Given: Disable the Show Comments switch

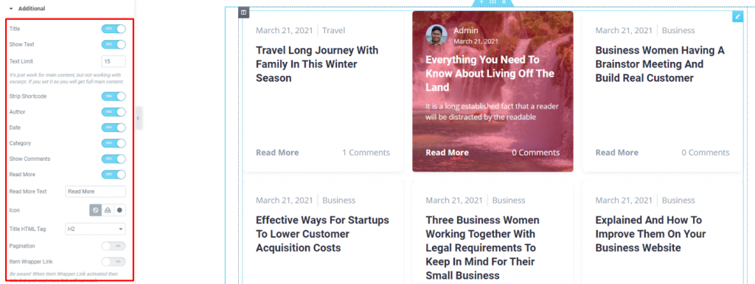Looking at the screenshot, I should (x=114, y=159).
